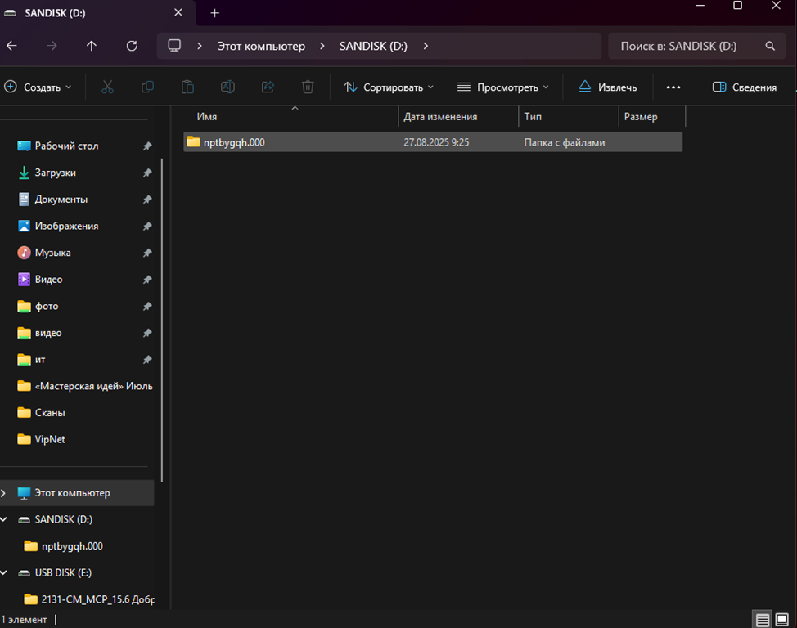Click the Delete trash bin icon

(x=308, y=87)
